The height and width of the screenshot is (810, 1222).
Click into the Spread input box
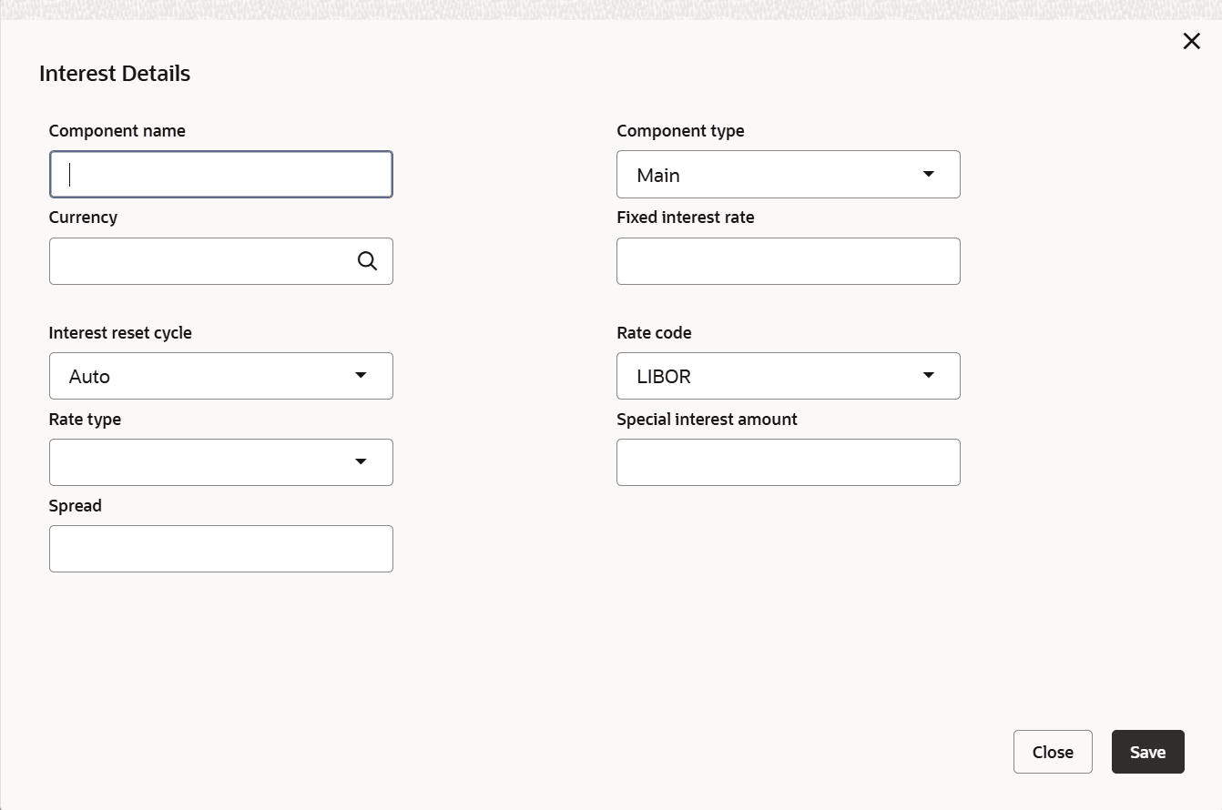tap(221, 549)
